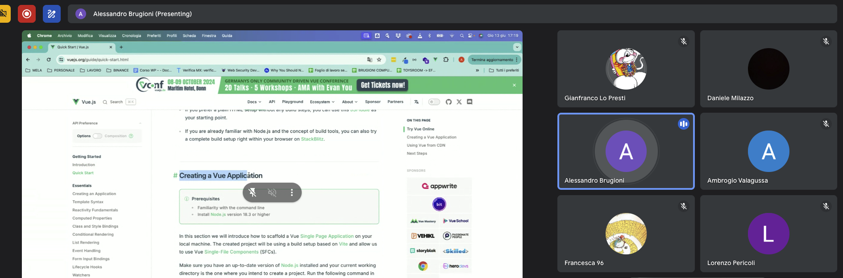Viewport: 843px width, 278px height.
Task: Click the Vue devtools extension icon
Action: [x=435, y=60]
